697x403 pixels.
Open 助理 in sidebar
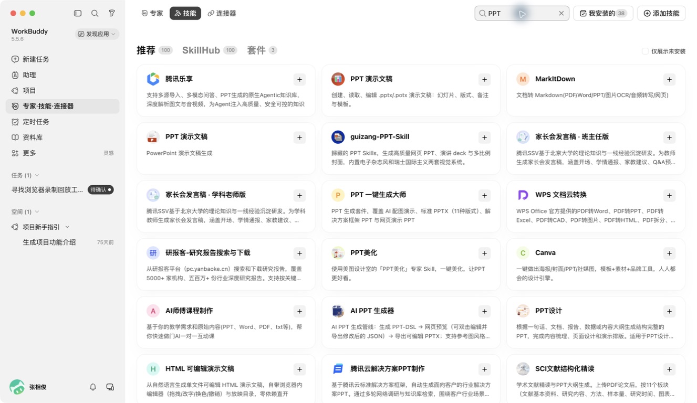tap(63, 75)
